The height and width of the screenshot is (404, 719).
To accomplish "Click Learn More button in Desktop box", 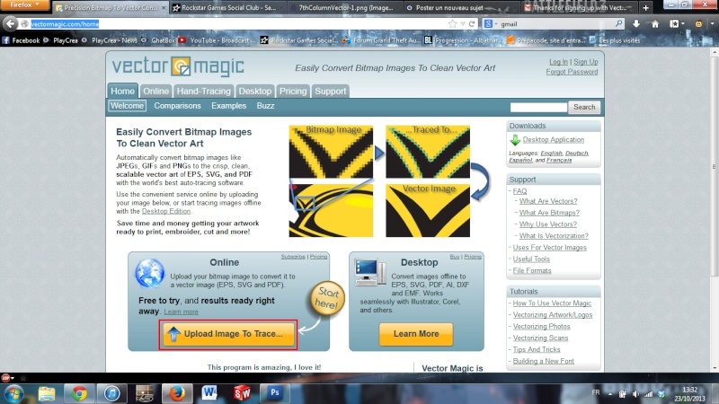I will (x=416, y=334).
